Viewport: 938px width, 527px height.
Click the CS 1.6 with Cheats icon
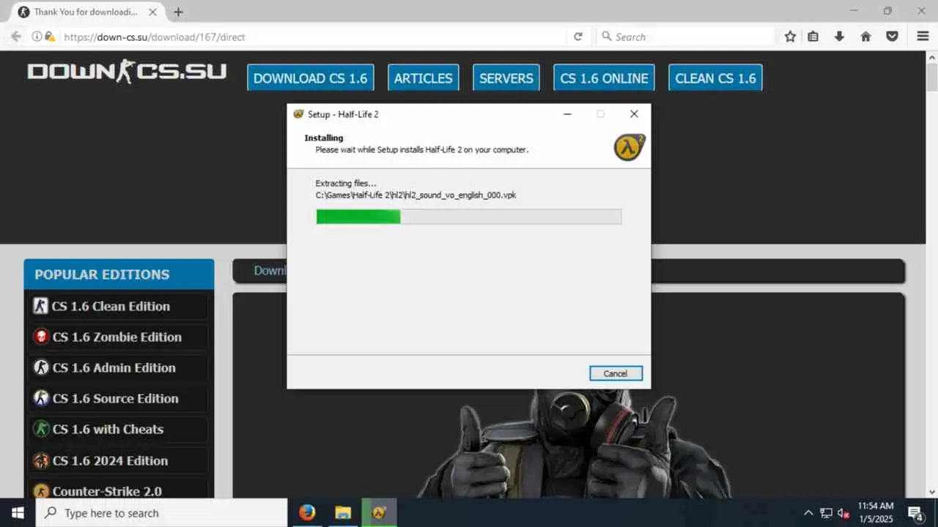pos(41,429)
